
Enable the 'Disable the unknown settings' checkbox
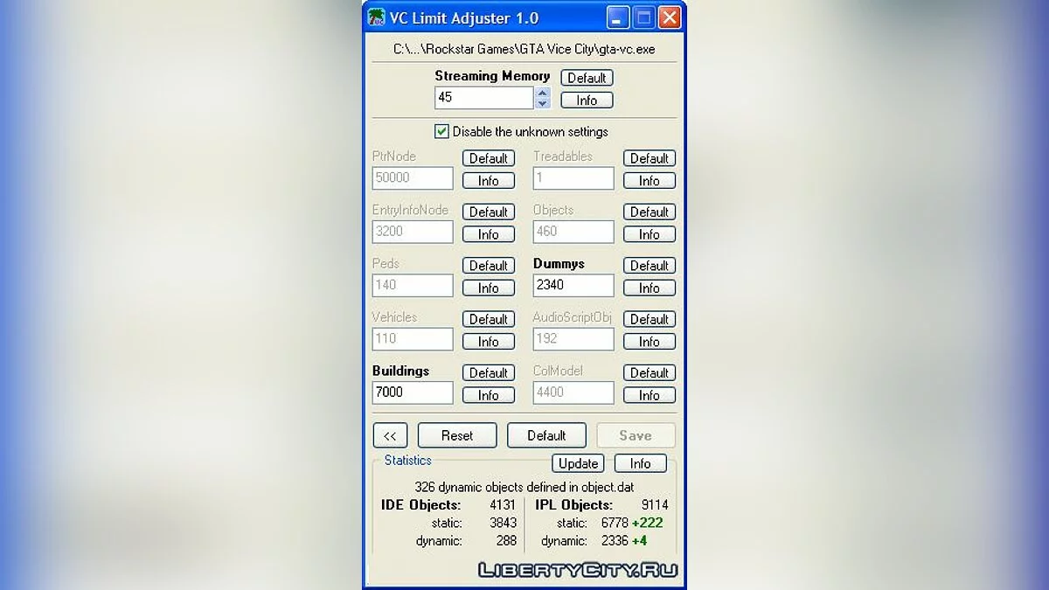(x=442, y=131)
